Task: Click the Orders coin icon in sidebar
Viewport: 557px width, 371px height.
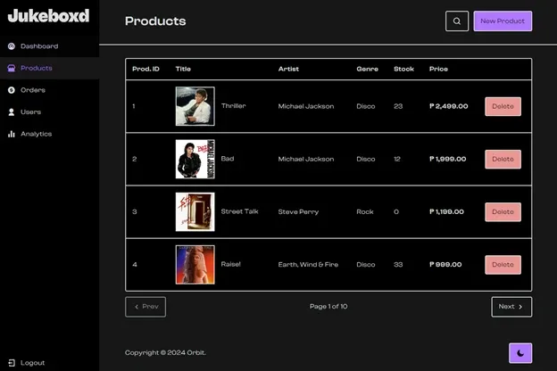Action: (x=12, y=90)
